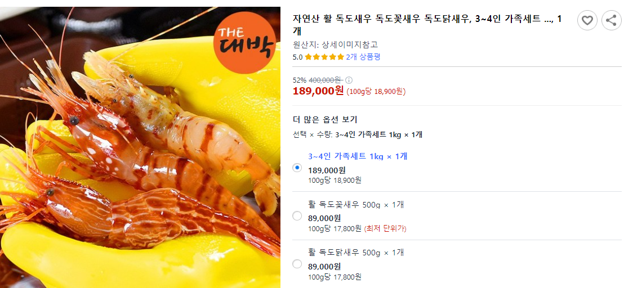Screen dimensions: 624x288
Task: Click the 5.0 rating score
Action: [x=298, y=57]
